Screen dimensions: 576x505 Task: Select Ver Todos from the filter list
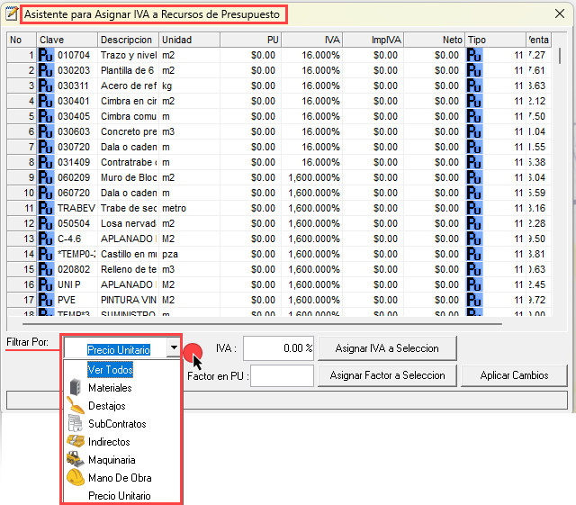tap(110, 369)
